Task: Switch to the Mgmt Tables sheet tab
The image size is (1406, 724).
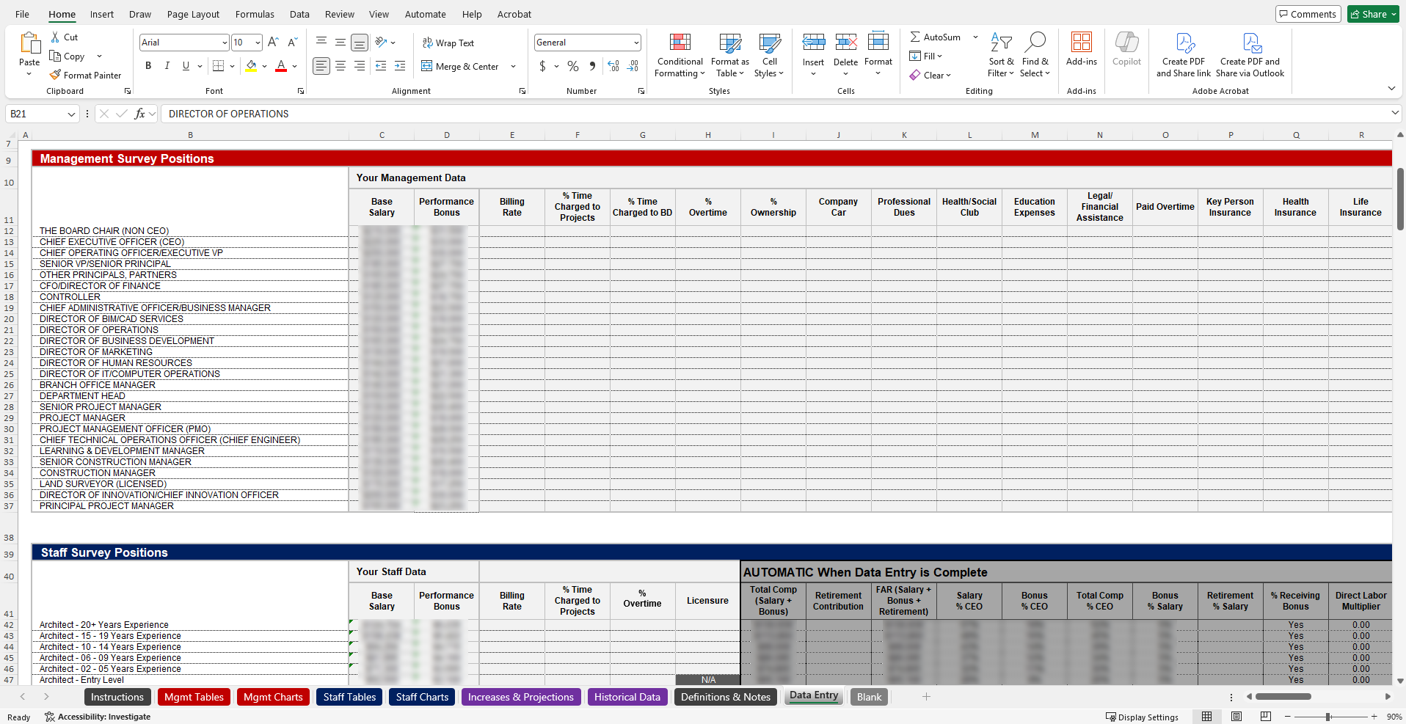Action: 194,697
